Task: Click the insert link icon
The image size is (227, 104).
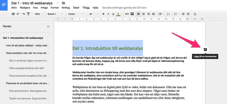Action: coord(127,14)
